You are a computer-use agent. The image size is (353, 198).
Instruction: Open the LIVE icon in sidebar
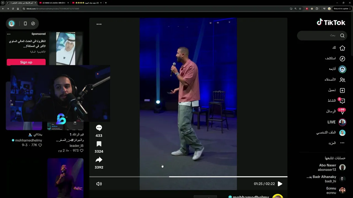coord(342,122)
